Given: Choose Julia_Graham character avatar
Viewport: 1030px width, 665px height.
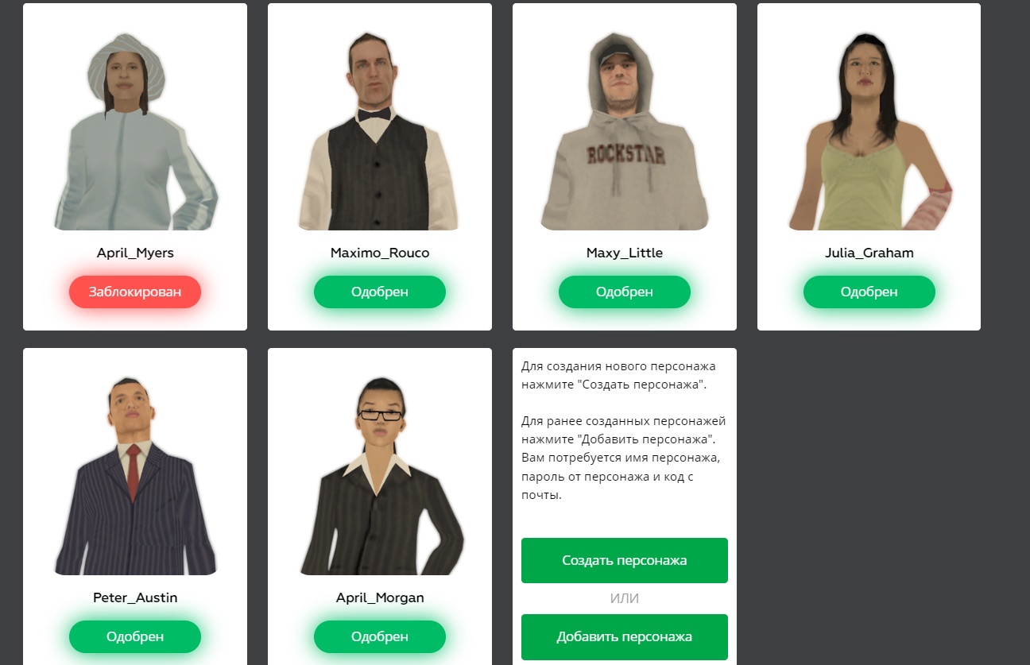Looking at the screenshot, I should click(x=869, y=131).
